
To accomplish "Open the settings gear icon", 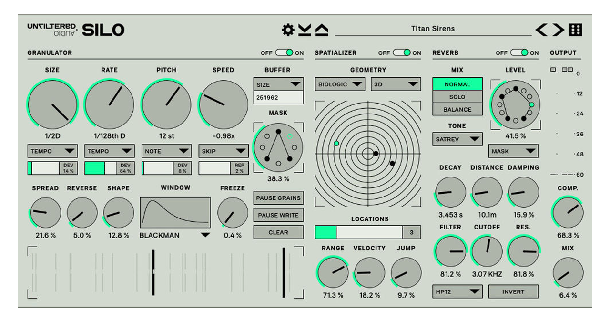I will (x=288, y=30).
